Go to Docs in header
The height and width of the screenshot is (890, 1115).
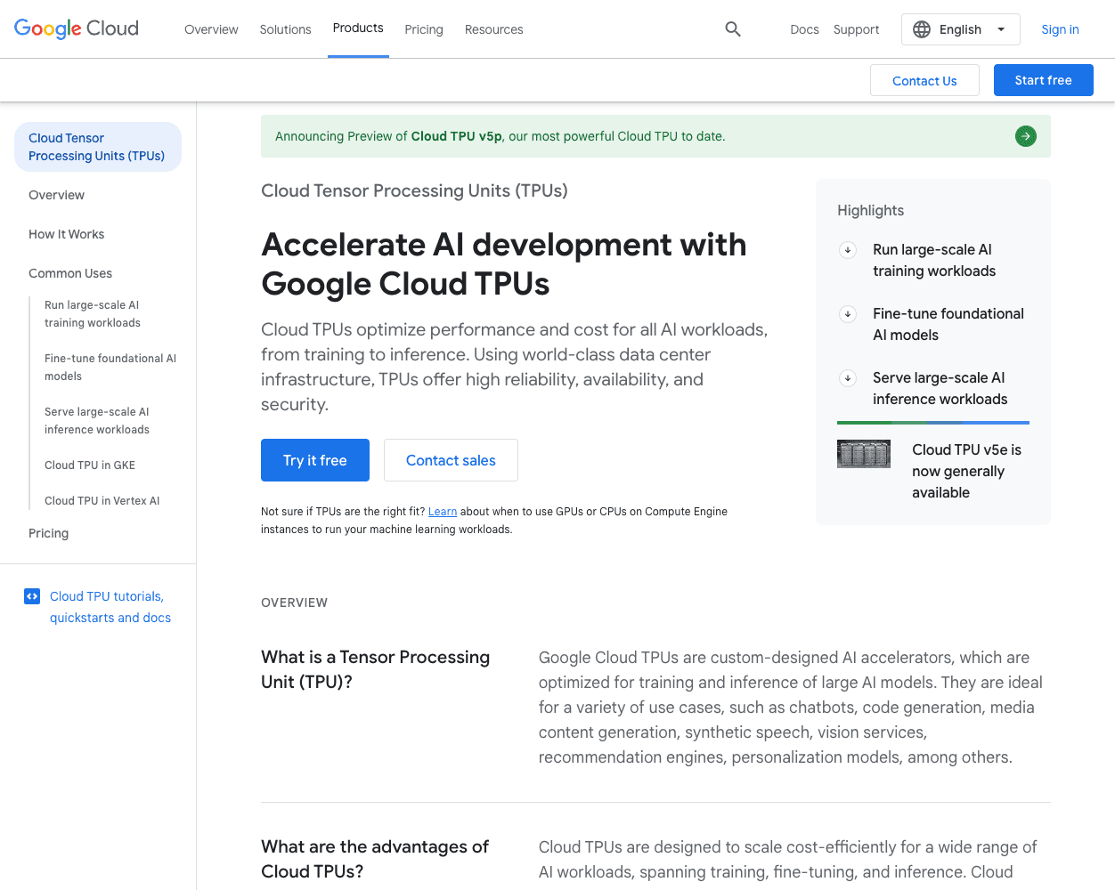tap(804, 29)
